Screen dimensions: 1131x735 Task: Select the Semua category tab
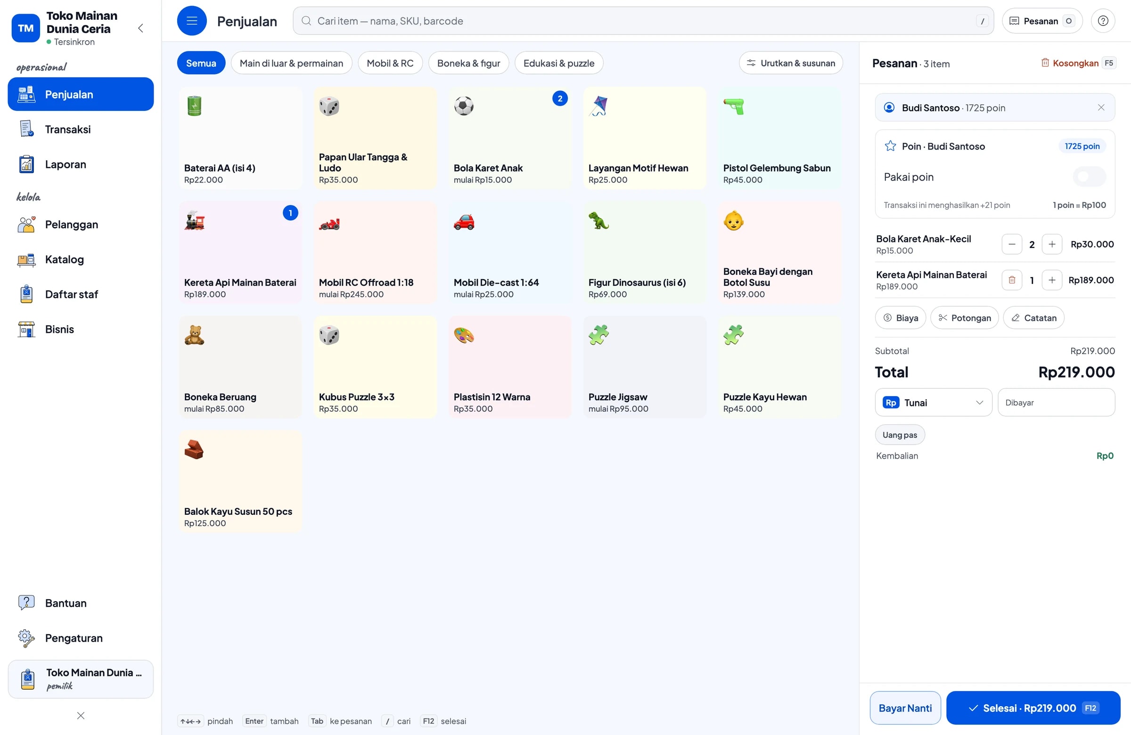pyautogui.click(x=201, y=63)
